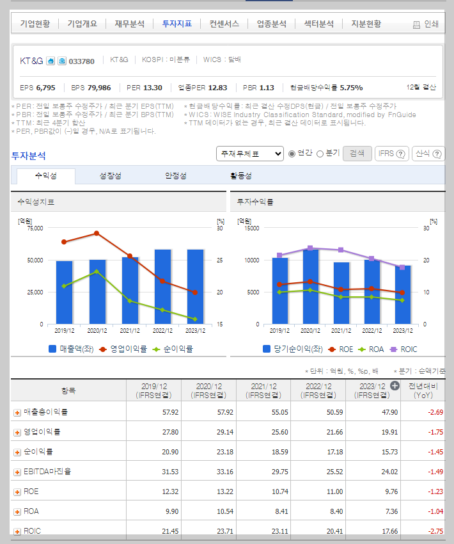Click the 매출총이익률 2019/12 value 57.92

pos(170,413)
